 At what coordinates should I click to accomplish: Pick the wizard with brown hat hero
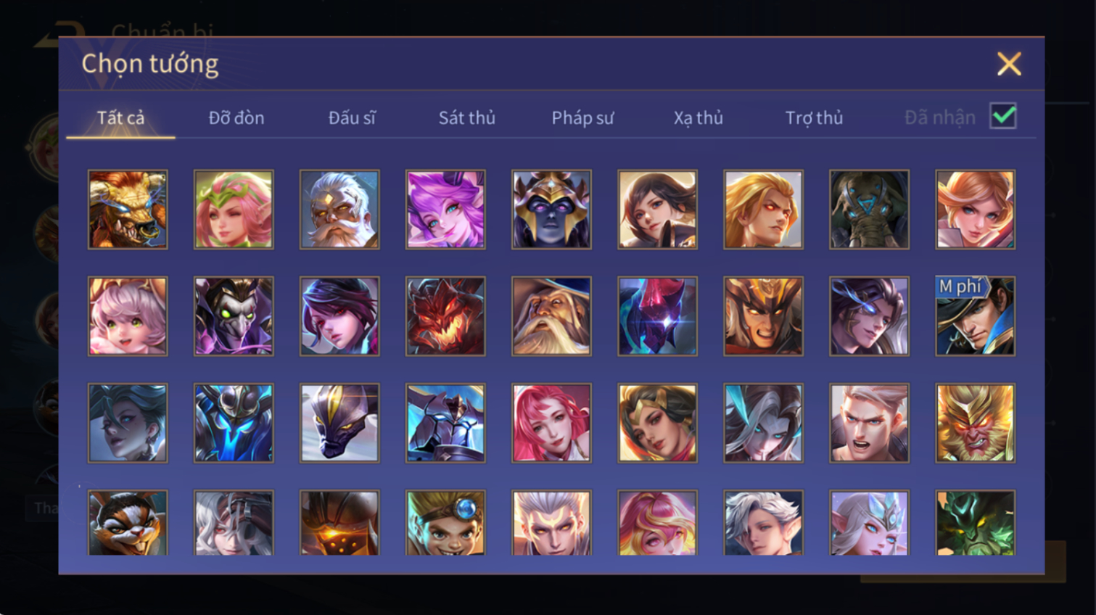click(551, 316)
